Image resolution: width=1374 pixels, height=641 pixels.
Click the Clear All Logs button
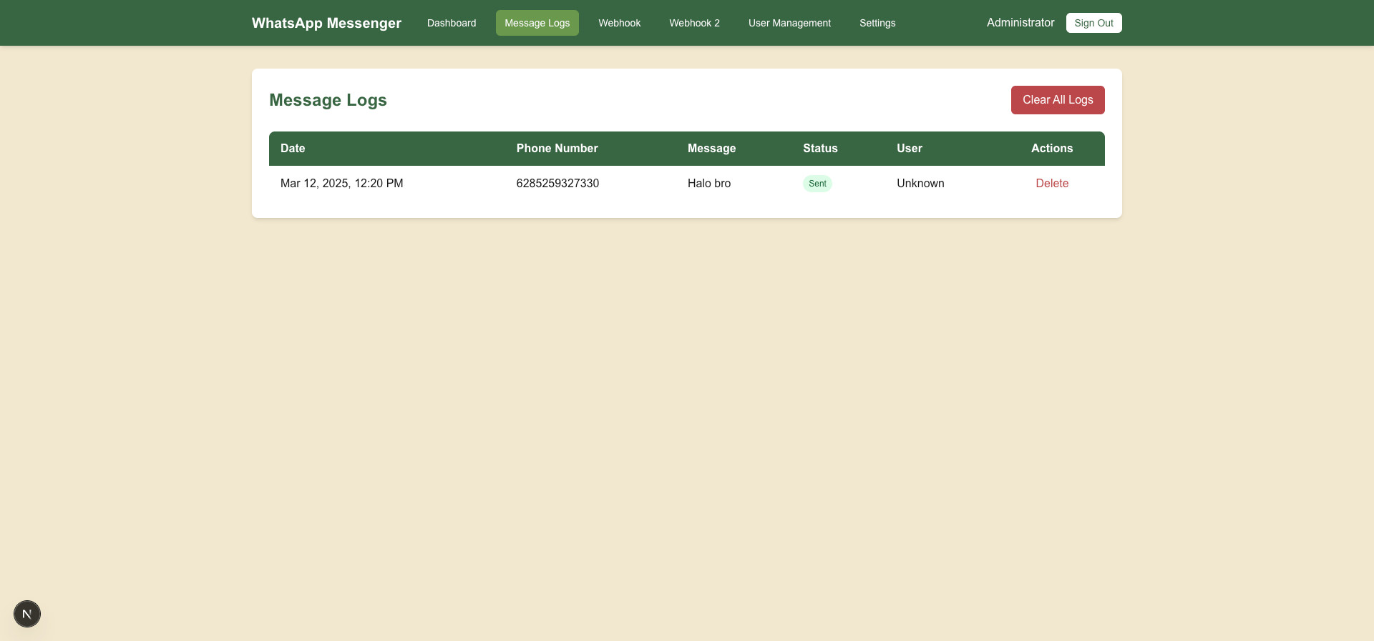click(x=1057, y=100)
